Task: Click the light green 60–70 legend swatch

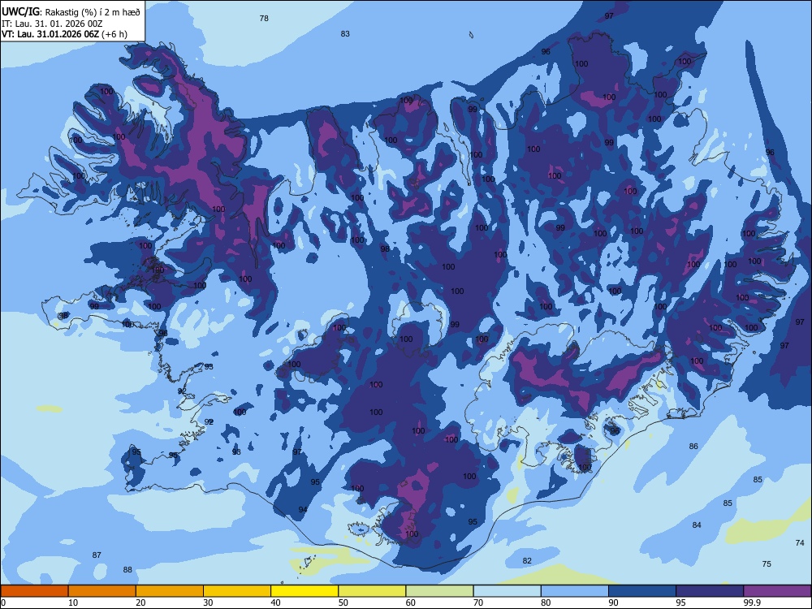Action: (439, 591)
